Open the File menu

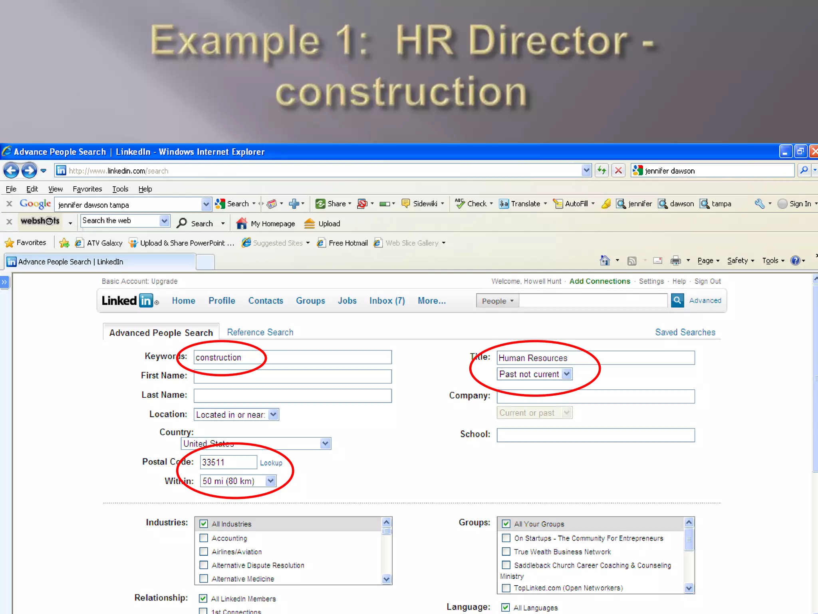pyautogui.click(x=11, y=189)
